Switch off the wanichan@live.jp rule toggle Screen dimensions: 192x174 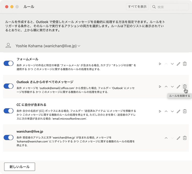(x=9, y=137)
